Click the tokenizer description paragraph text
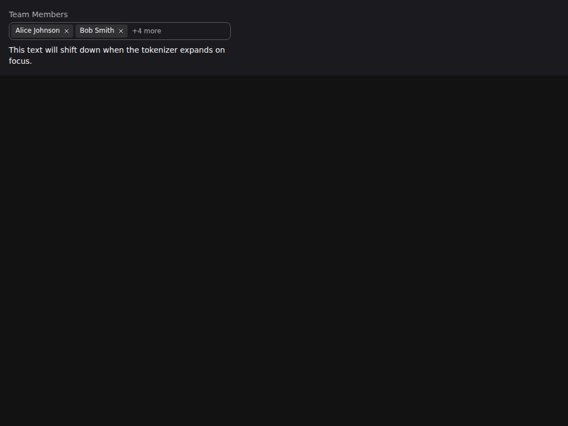Image resolution: width=568 pixels, height=426 pixels. click(117, 55)
